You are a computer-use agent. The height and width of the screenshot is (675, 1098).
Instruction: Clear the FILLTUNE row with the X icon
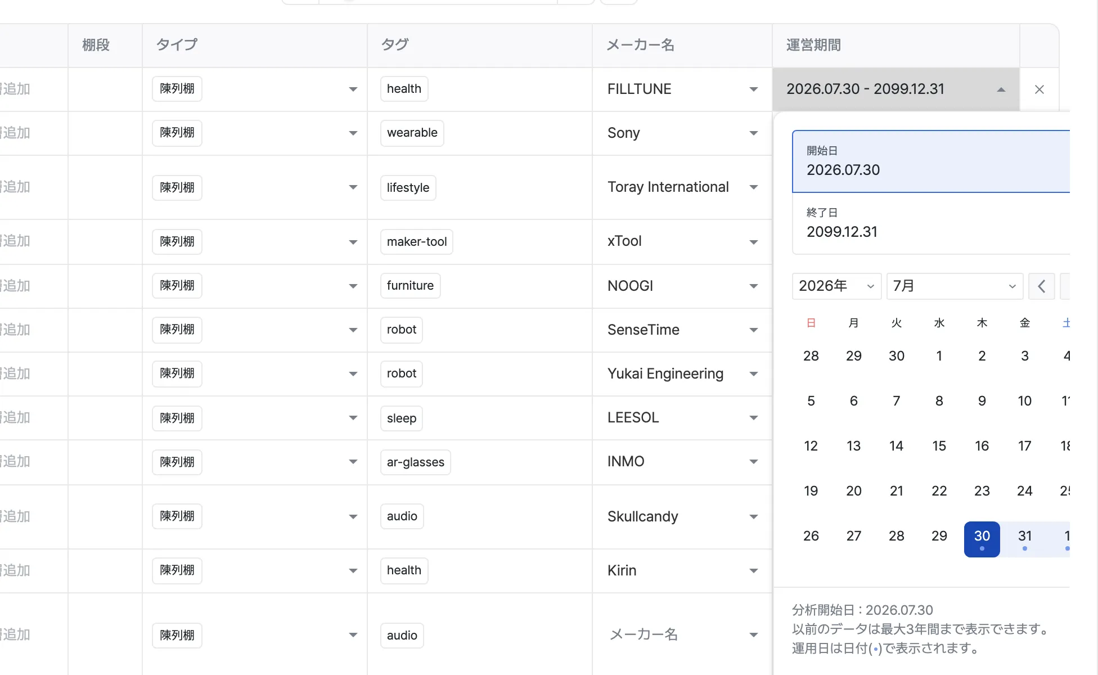[x=1039, y=89]
